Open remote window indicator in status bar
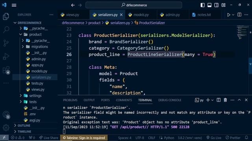The height and width of the screenshot is (141, 252). 4,137
